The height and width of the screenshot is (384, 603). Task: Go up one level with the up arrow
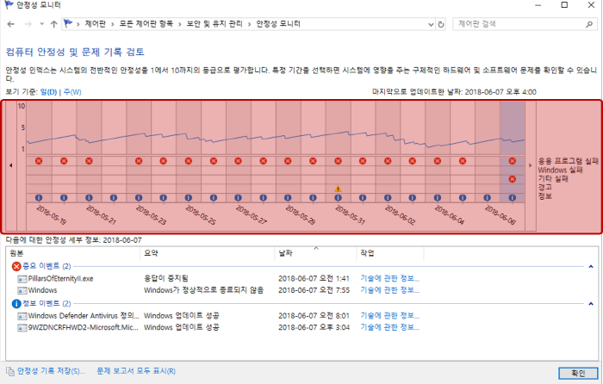(53, 24)
